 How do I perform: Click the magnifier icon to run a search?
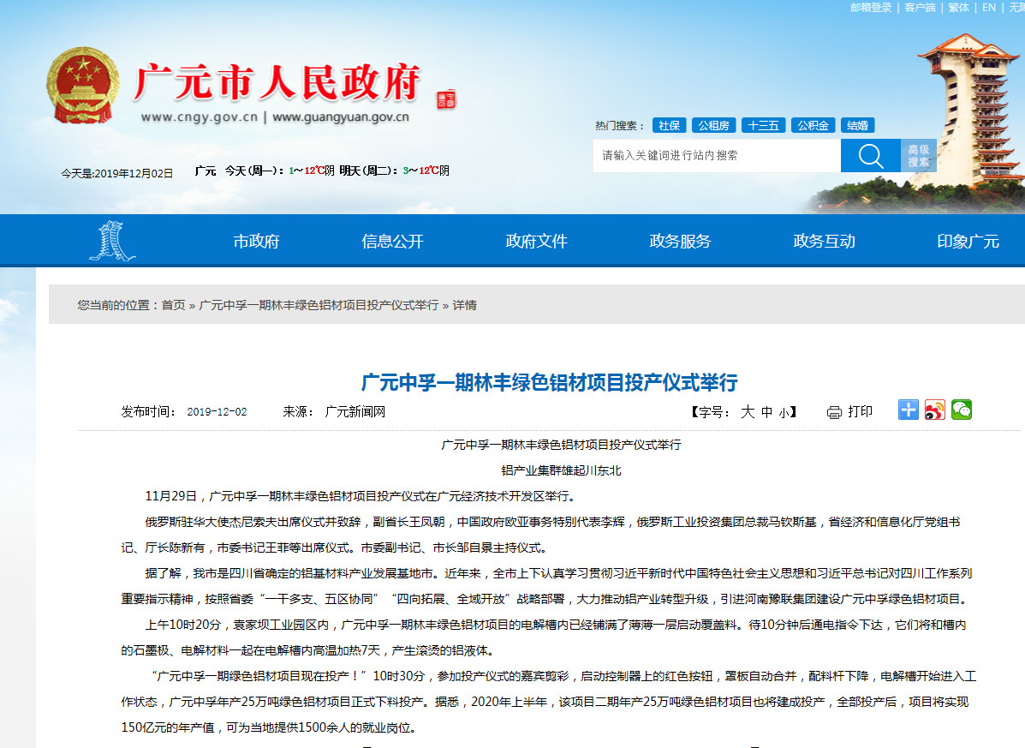[x=870, y=155]
